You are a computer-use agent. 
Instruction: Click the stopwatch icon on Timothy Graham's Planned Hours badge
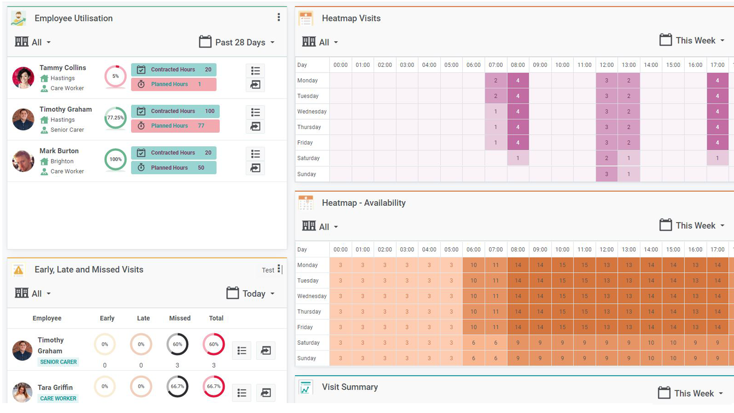(141, 125)
